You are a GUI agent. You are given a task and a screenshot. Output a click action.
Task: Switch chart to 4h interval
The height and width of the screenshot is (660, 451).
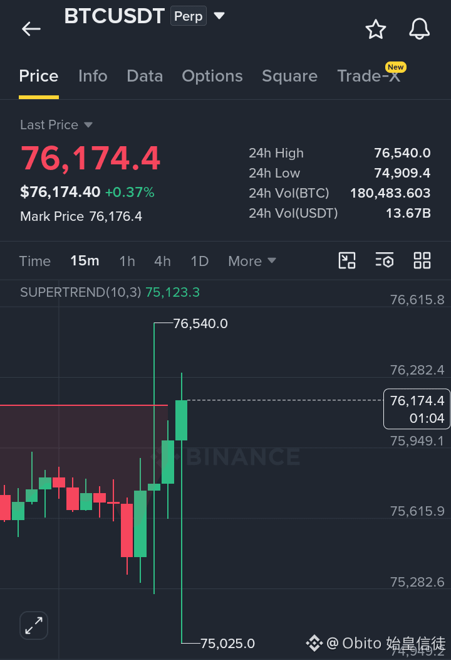pyautogui.click(x=162, y=261)
